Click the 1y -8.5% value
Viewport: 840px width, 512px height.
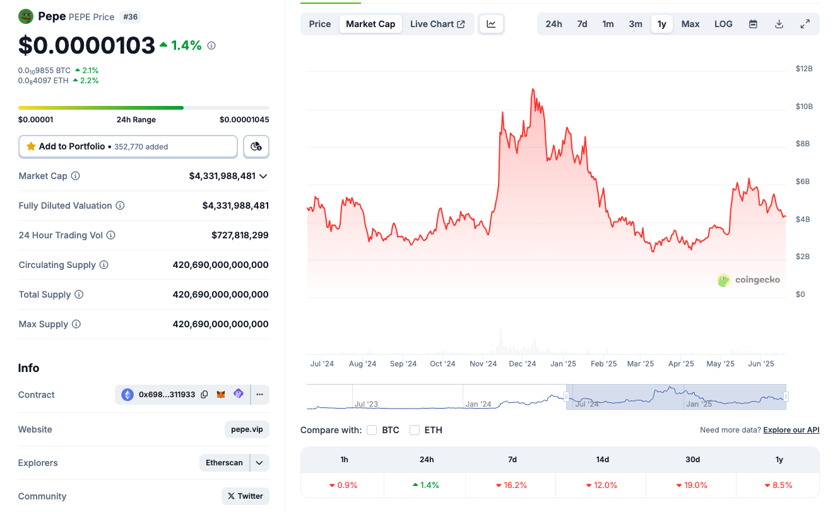tap(779, 485)
